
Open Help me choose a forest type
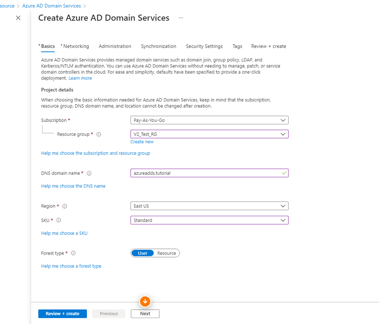(x=71, y=266)
